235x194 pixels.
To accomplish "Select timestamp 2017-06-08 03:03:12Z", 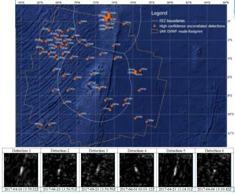I will pyautogui.click(x=137, y=189).
